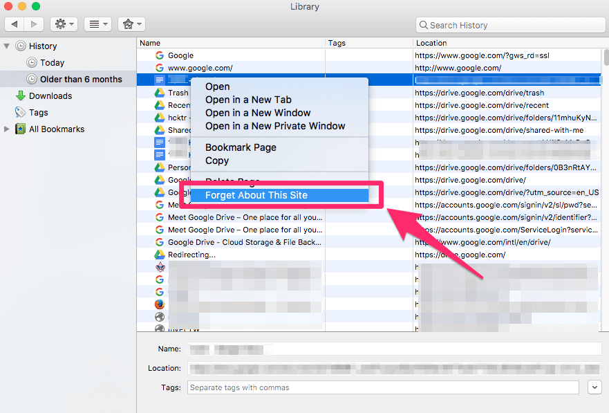Viewport: 609px width, 413px height.
Task: Select the Redirecting... Google Drive history entry
Action: click(191, 255)
